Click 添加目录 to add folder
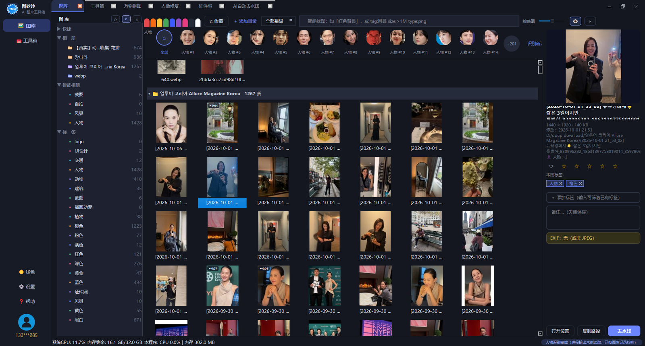 pos(246,21)
